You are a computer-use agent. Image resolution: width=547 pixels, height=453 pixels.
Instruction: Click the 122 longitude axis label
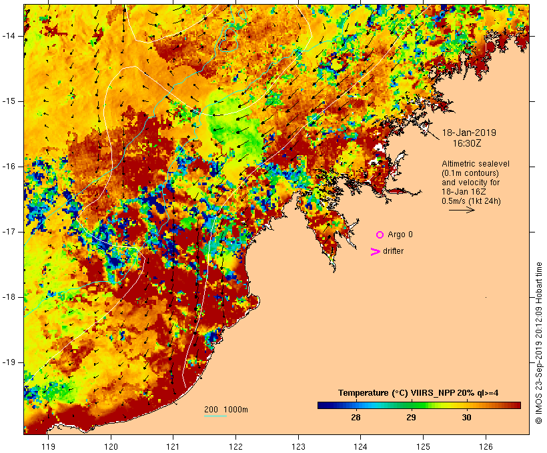tap(236, 446)
